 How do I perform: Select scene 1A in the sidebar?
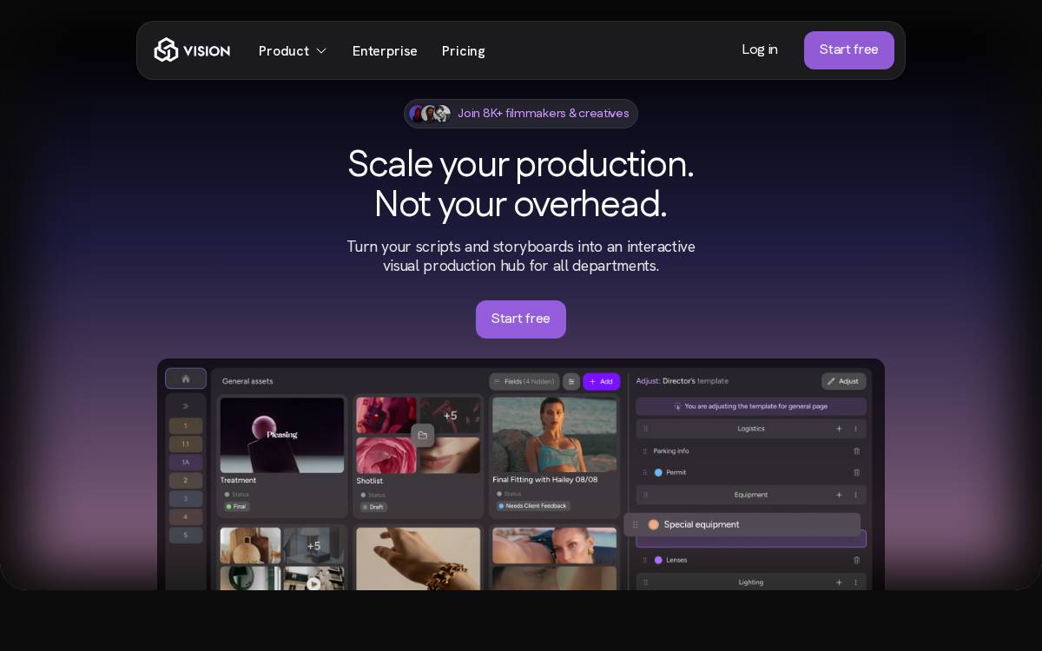coord(186,462)
